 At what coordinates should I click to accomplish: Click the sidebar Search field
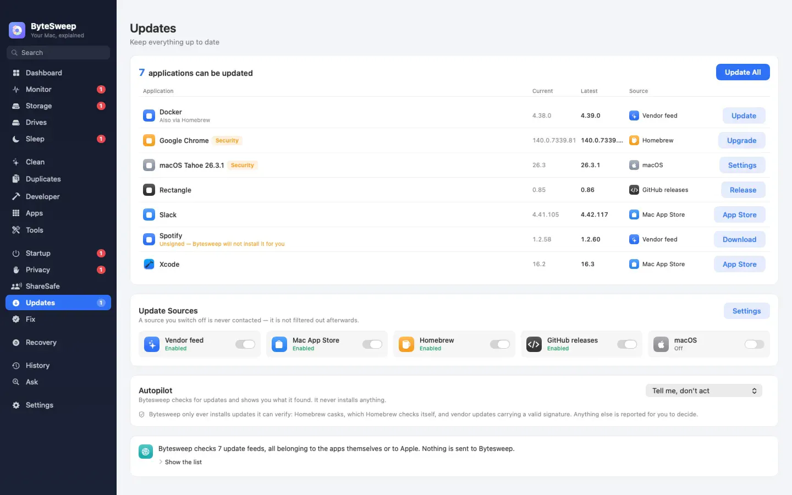(58, 53)
